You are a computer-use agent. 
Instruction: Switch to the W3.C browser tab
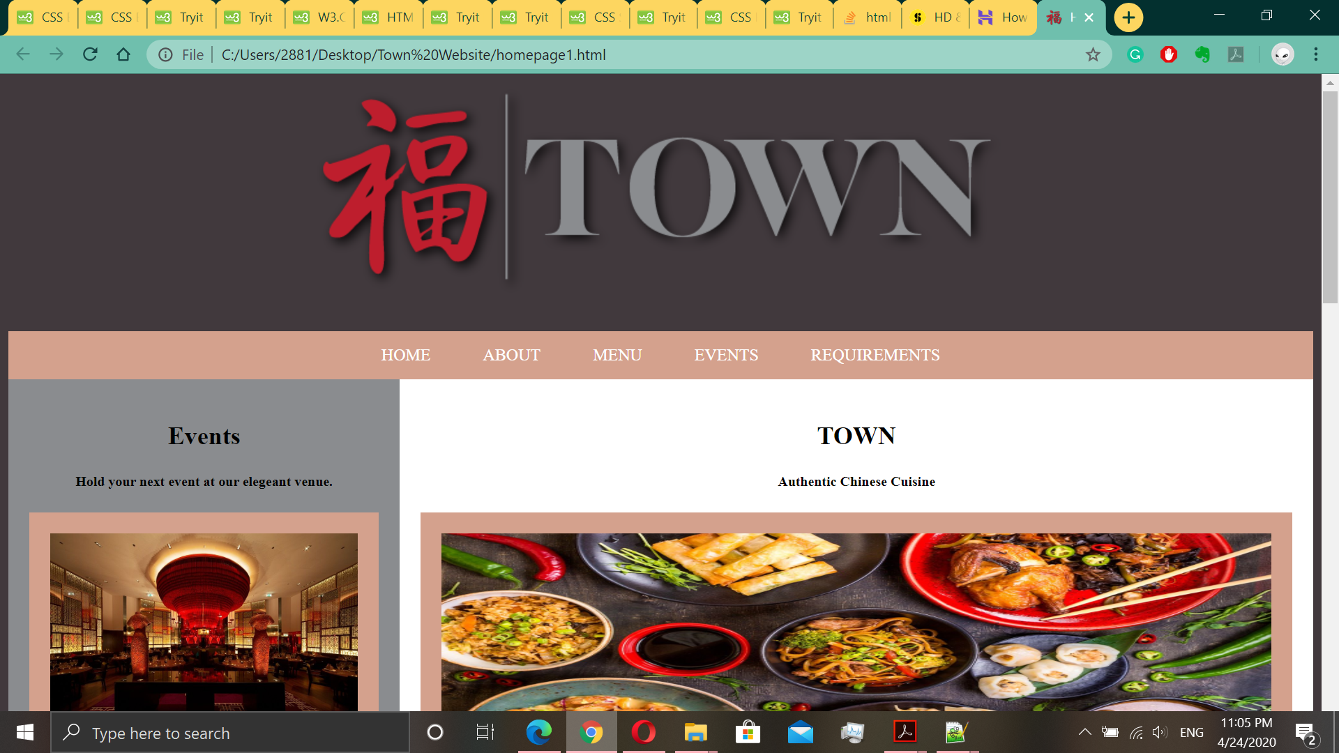[319, 17]
